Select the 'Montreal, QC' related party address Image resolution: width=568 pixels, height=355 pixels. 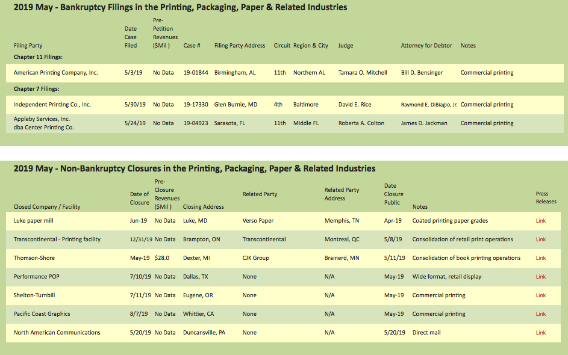click(x=342, y=239)
